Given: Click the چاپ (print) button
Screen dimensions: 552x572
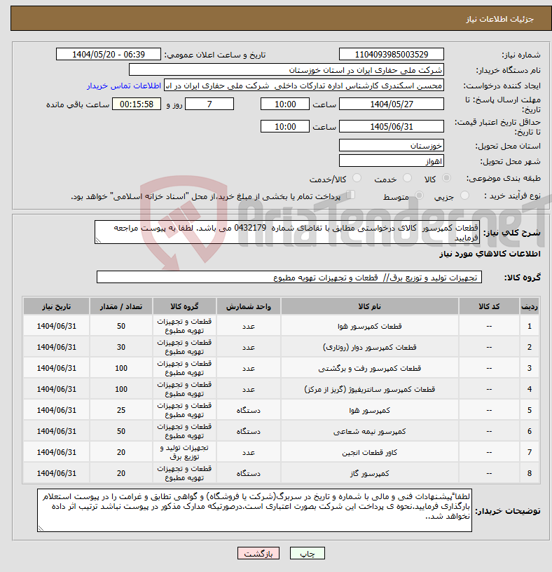Looking at the screenshot, I should point(307,553).
